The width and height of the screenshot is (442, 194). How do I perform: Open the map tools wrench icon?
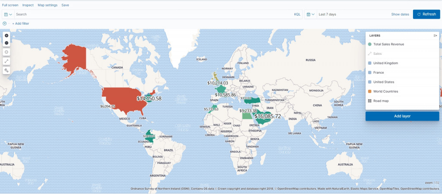[6, 70]
